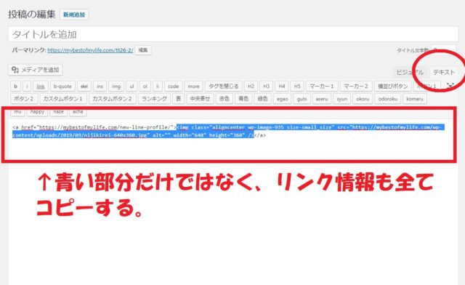Toggle fullscreen distraction-free writing icon
This screenshot has width=465, height=285.
click(x=450, y=86)
